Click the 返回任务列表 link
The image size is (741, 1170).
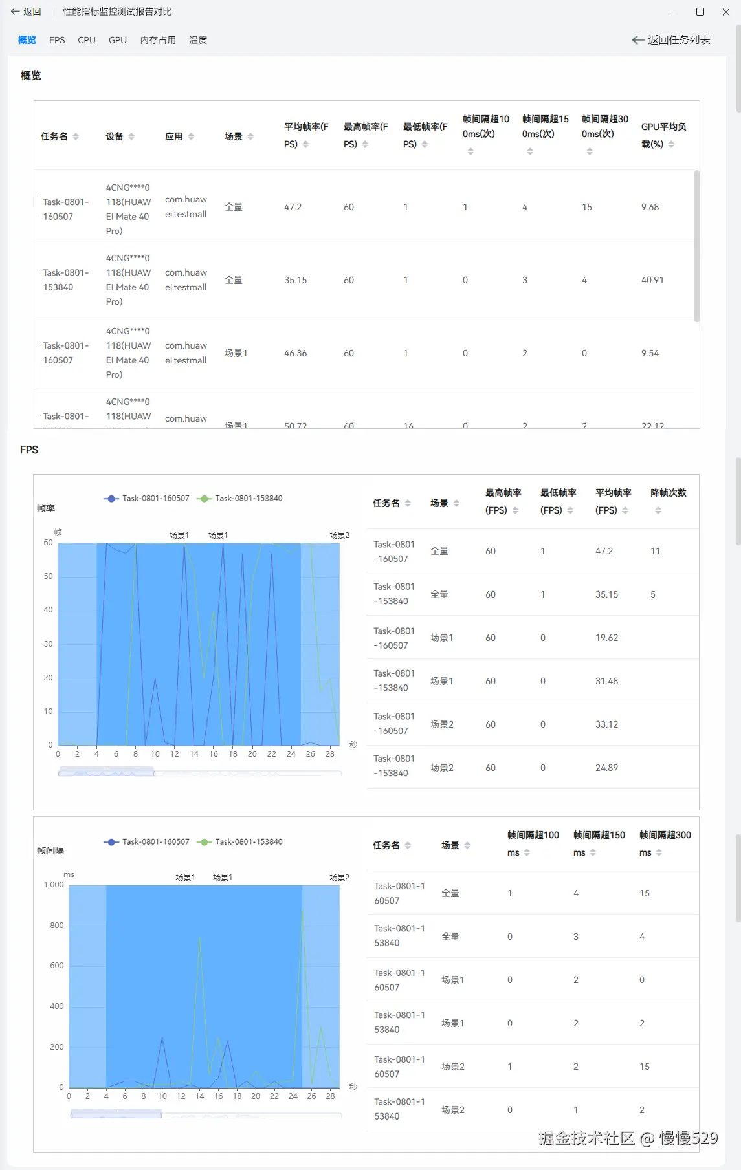671,40
